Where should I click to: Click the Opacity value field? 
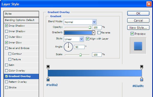coord(97,28)
